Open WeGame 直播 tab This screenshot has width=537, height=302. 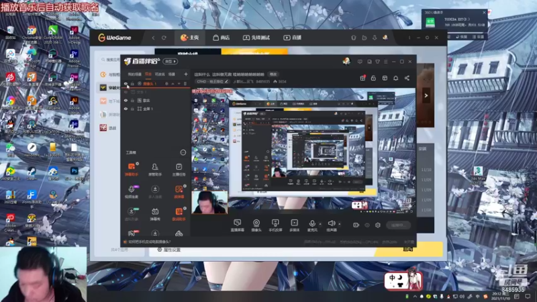pos(292,38)
